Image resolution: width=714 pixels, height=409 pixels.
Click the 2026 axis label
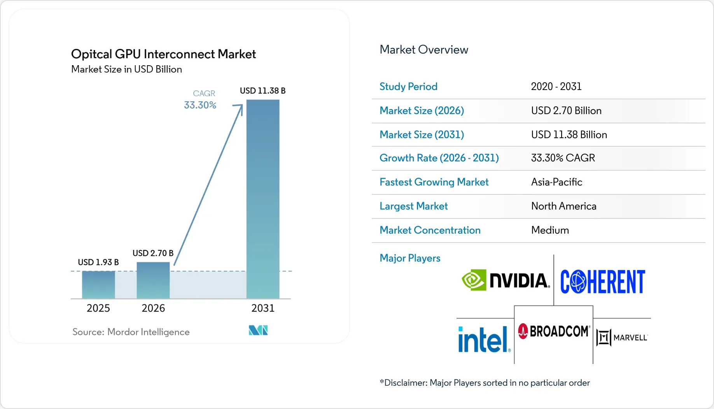pos(153,308)
